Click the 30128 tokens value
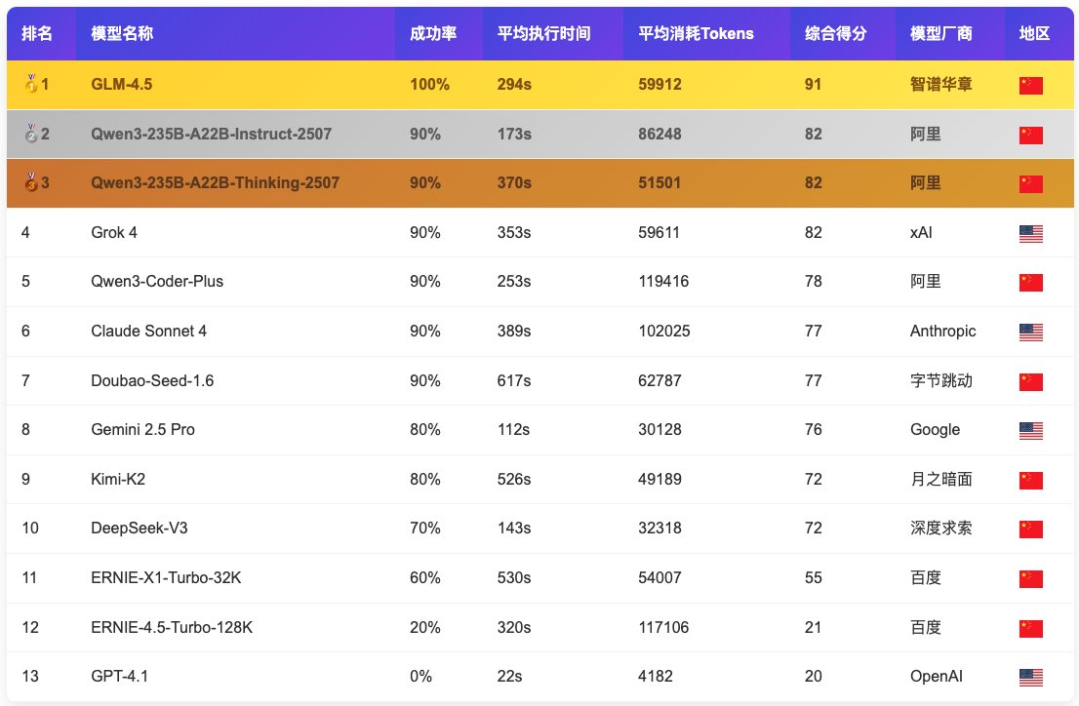This screenshot has width=1079, height=706. click(x=659, y=429)
